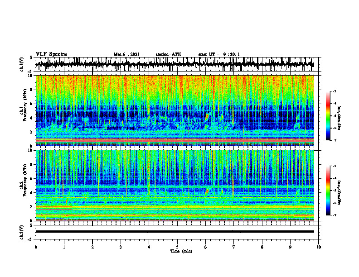Click the ch.2 "Frequency (kHz)" axis label

tap(25, 180)
